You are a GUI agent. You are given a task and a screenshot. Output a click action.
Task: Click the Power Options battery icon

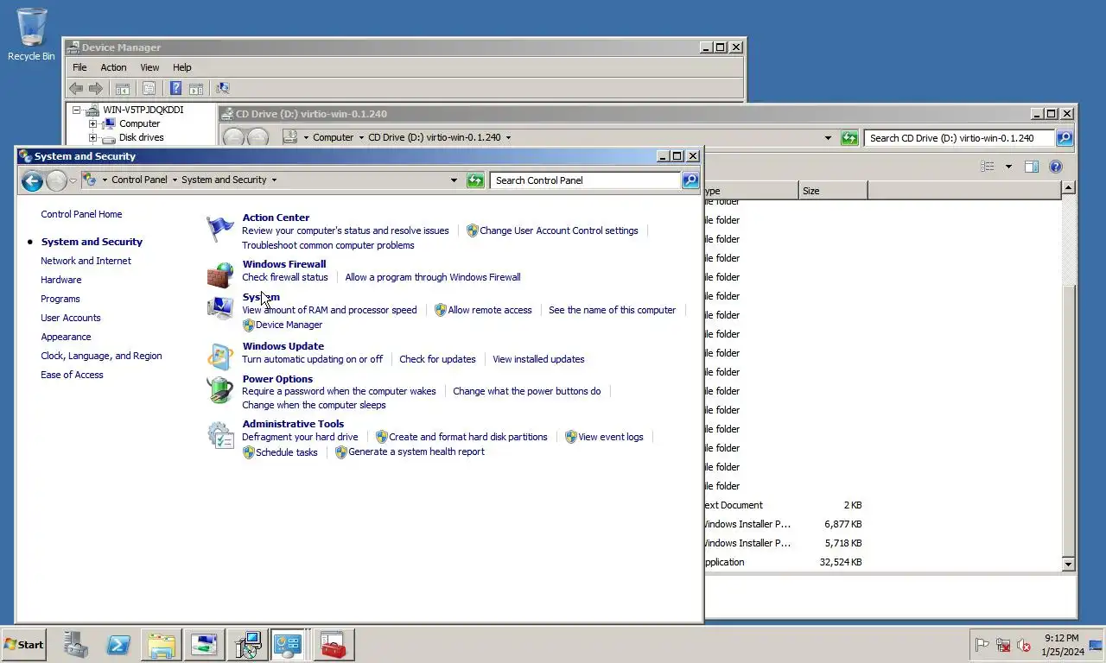[x=220, y=389]
